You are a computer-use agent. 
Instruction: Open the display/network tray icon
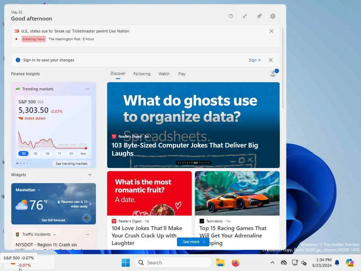[295, 263]
